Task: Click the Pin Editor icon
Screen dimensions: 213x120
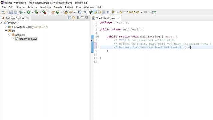Action: tap(154, 12)
